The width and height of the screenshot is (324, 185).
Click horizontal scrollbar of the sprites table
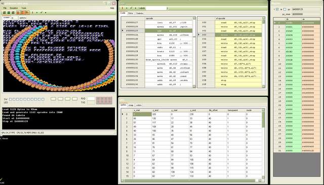tap(191, 180)
